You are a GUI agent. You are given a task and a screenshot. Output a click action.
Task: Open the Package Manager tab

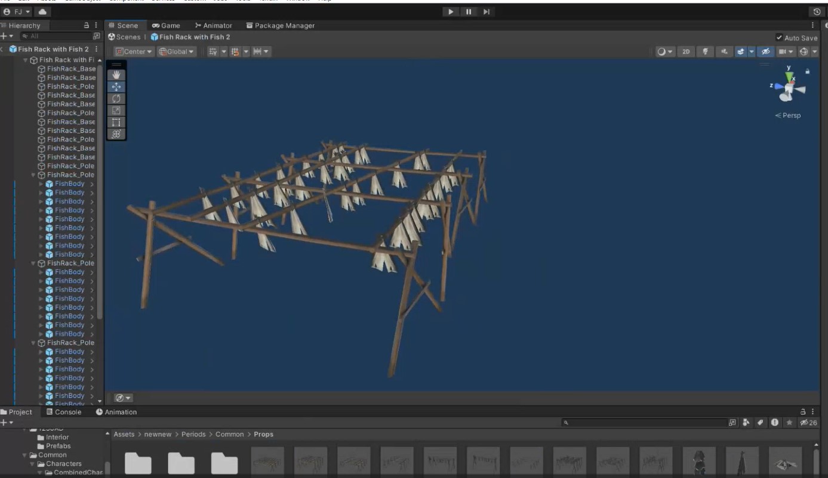[x=280, y=26]
